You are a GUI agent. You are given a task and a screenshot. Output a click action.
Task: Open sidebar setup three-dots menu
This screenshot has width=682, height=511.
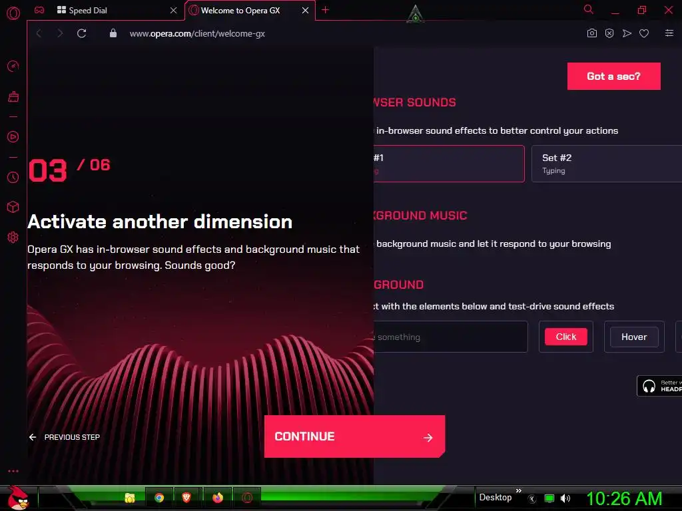coord(13,471)
